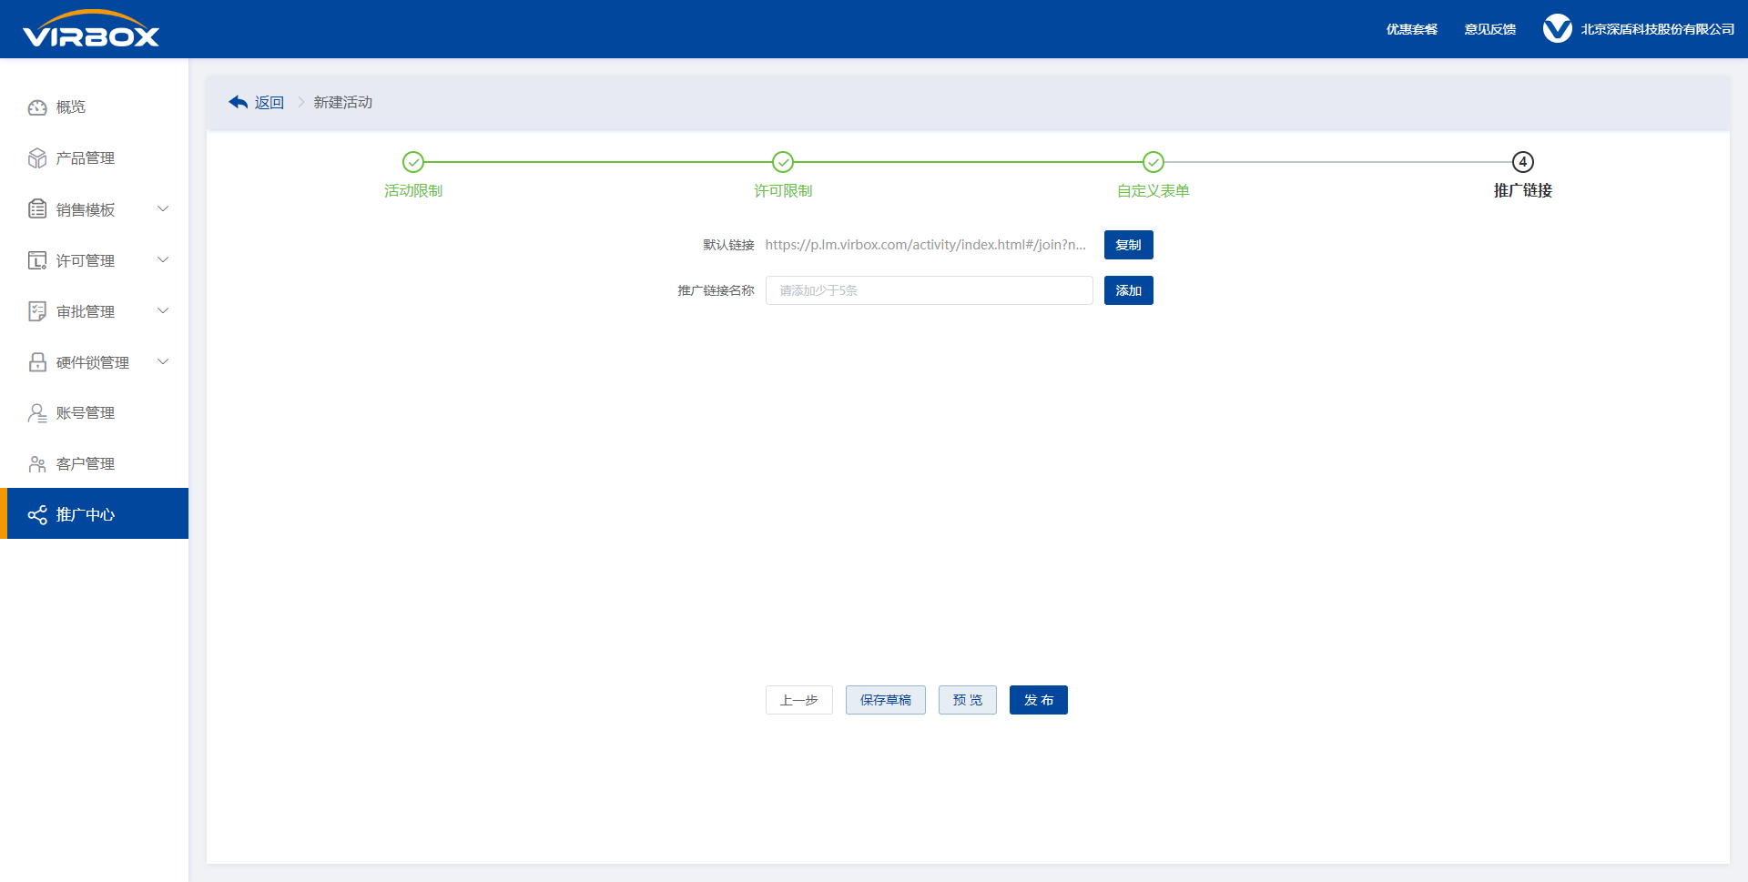The width and height of the screenshot is (1748, 882).
Task: Focus the 推广链接名称 input field
Action: (x=930, y=290)
